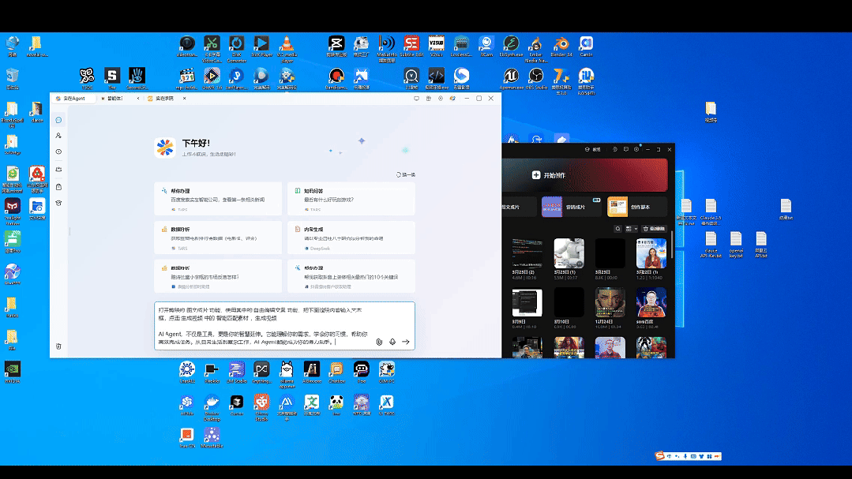852x479 pixels.
Task: Click the search icon in the video project list
Action: point(618,229)
